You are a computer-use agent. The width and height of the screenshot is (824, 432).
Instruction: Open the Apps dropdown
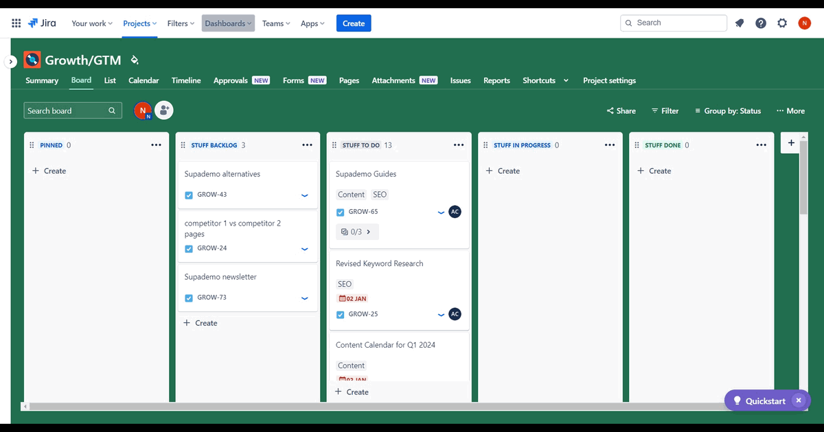pyautogui.click(x=312, y=23)
